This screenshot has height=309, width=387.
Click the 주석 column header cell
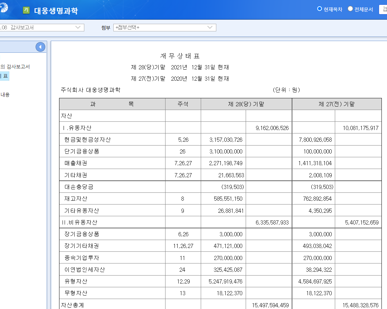(x=183, y=104)
